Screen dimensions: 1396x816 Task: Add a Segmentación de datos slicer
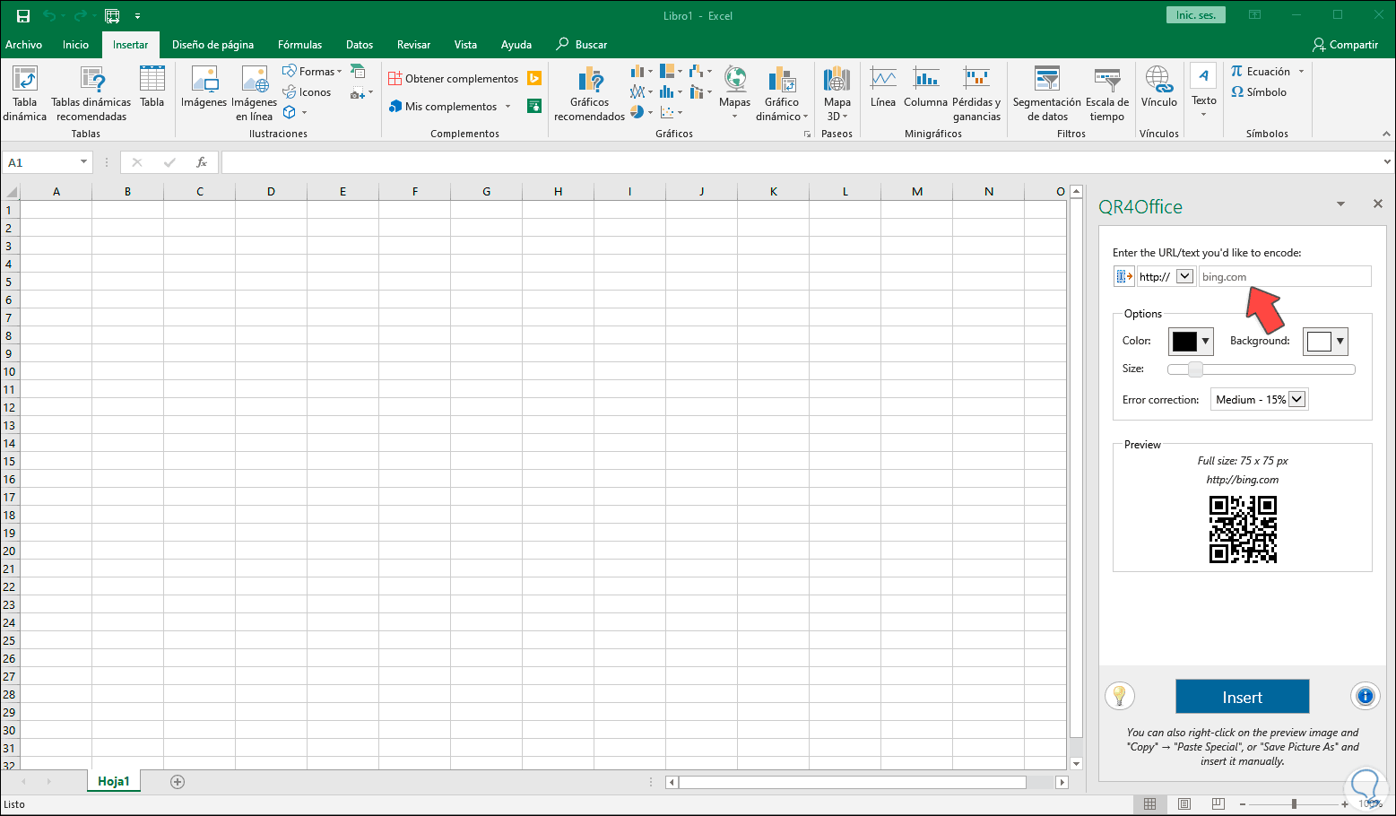[x=1046, y=93]
